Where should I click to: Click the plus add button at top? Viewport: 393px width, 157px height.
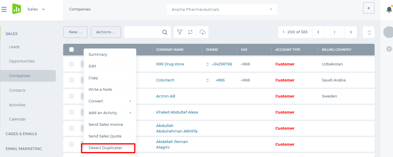[x=368, y=8]
